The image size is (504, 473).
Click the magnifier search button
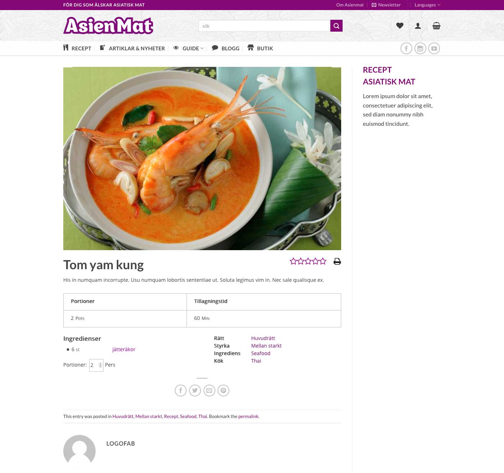[336, 26]
